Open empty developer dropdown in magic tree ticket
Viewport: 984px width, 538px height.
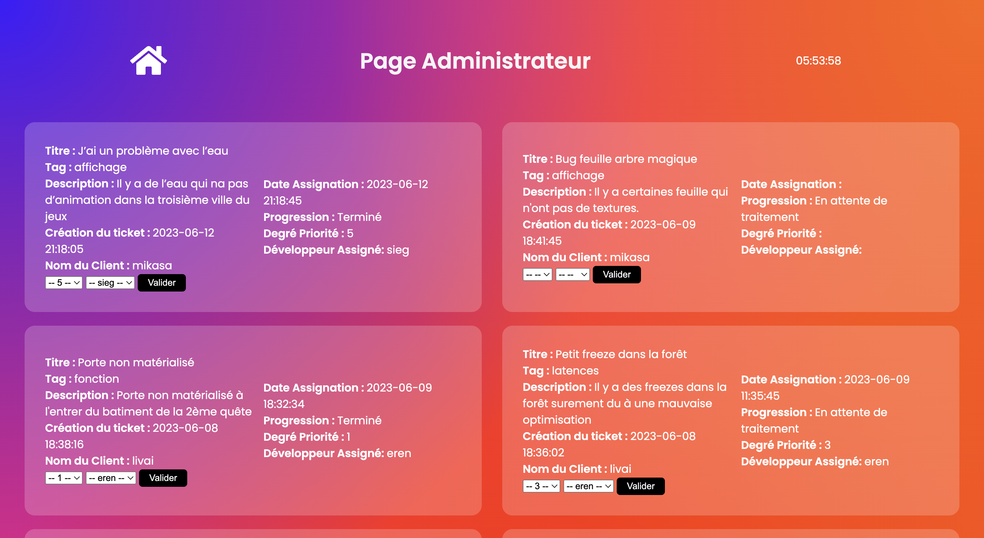coord(573,274)
